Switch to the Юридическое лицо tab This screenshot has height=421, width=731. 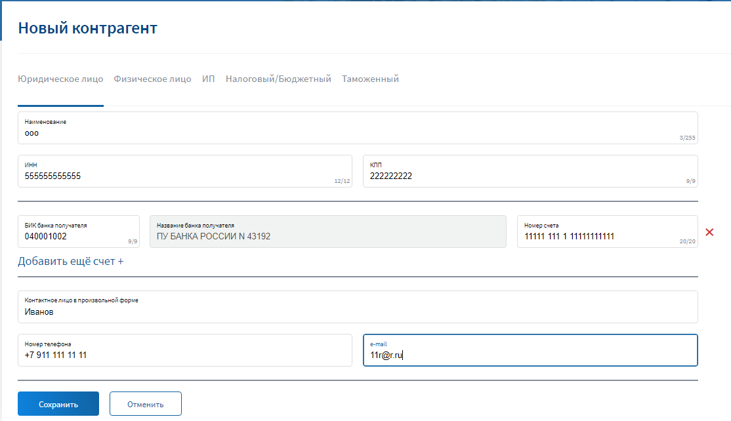tap(60, 79)
